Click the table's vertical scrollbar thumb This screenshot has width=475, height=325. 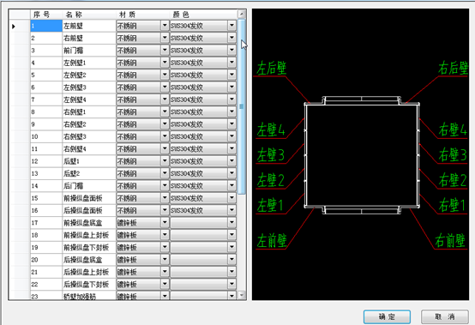pos(242,106)
